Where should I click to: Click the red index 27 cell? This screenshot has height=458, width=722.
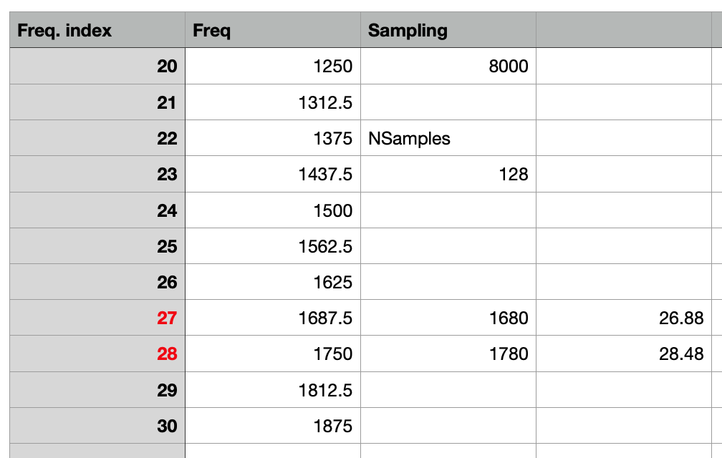(97, 318)
